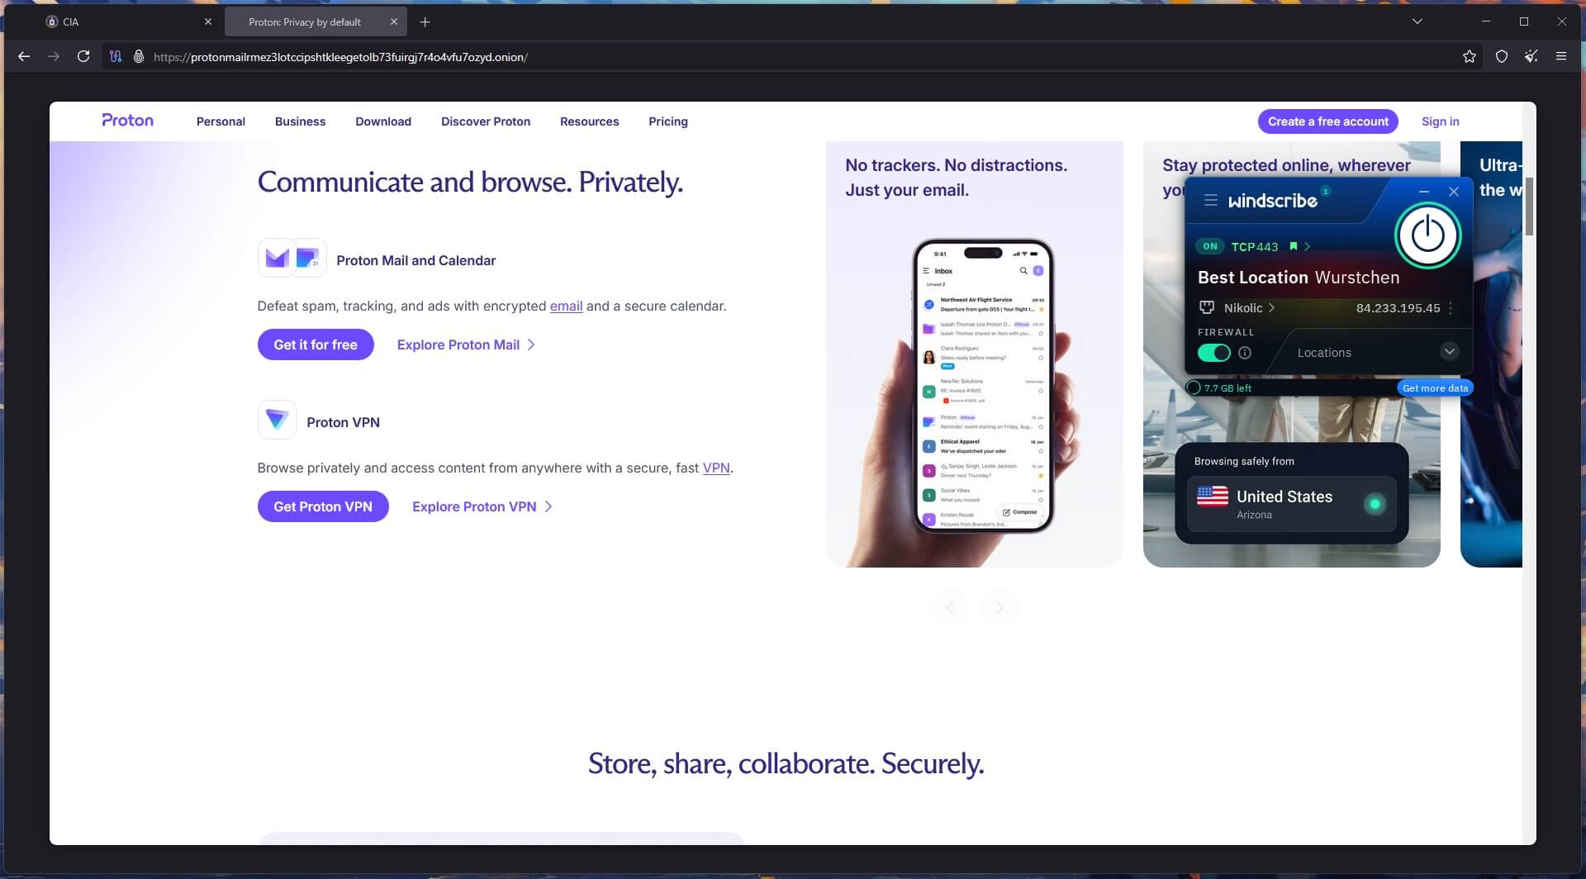This screenshot has height=879, width=1586.
Task: Click the Nikolic network name chevron
Action: [1271, 307]
